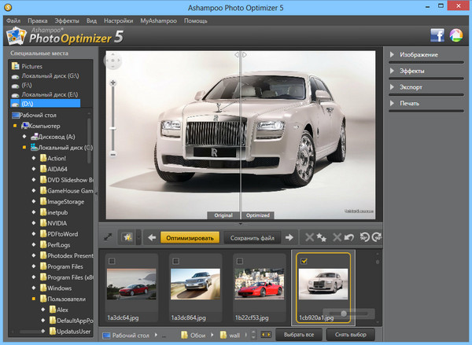Viewport: 472px width, 345px height.
Task: Open the Настройки menu
Action: point(117,19)
